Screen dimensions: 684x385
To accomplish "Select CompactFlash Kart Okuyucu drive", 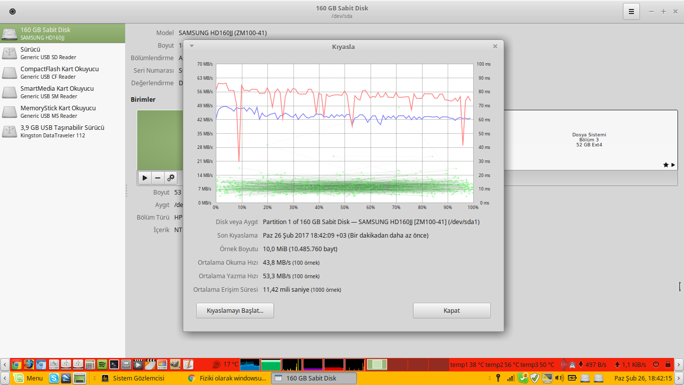I will coord(63,73).
